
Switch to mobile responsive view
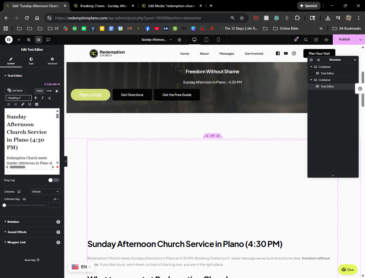(218, 40)
